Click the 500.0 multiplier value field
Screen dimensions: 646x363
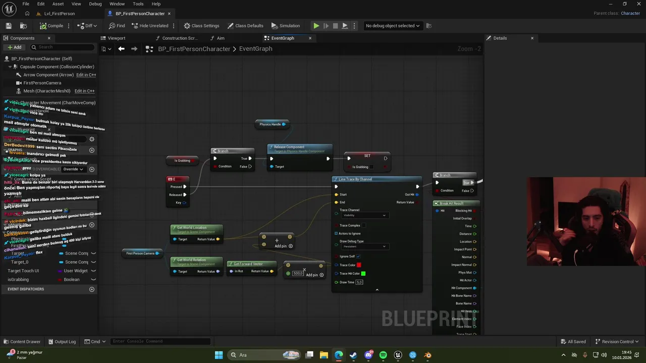tap(298, 273)
